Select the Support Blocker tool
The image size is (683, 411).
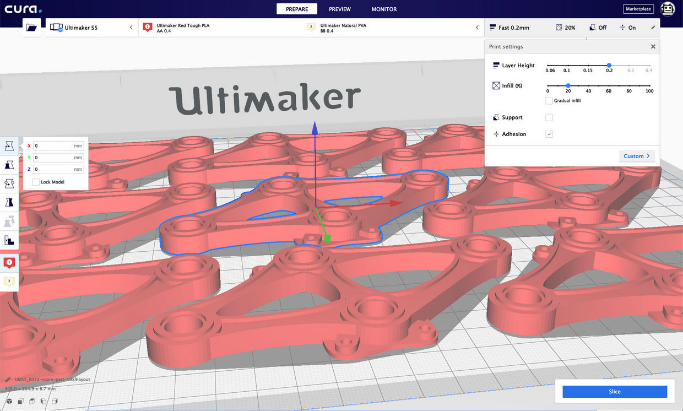pyautogui.click(x=9, y=240)
